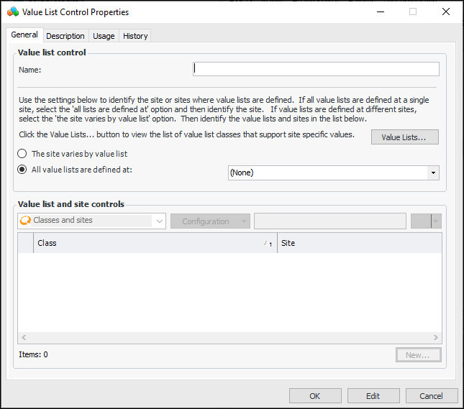
Task: Click the Cancel button
Action: pos(432,396)
